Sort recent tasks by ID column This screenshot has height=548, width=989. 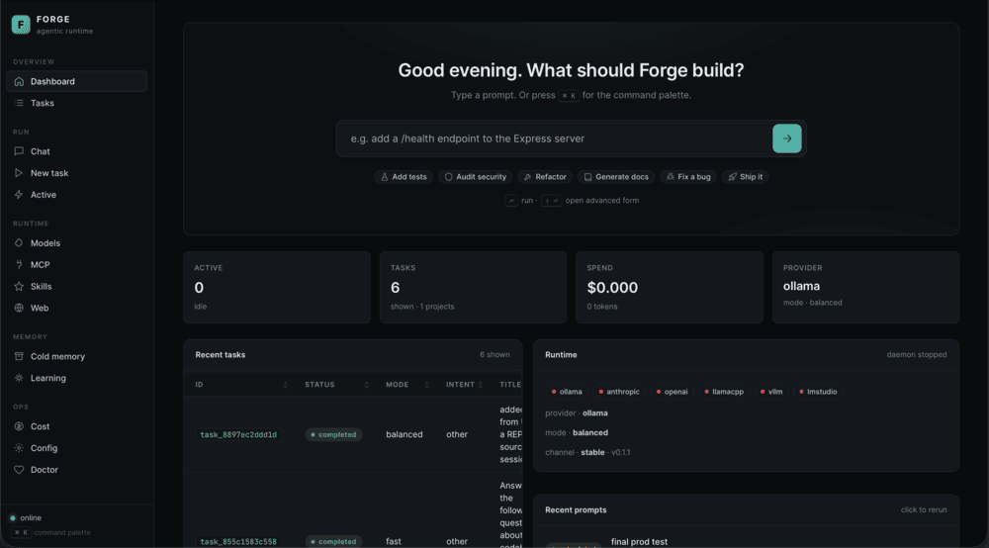[x=241, y=385]
